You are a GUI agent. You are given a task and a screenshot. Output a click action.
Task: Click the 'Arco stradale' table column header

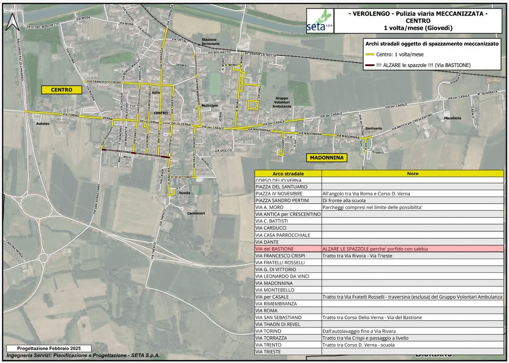[x=288, y=174]
